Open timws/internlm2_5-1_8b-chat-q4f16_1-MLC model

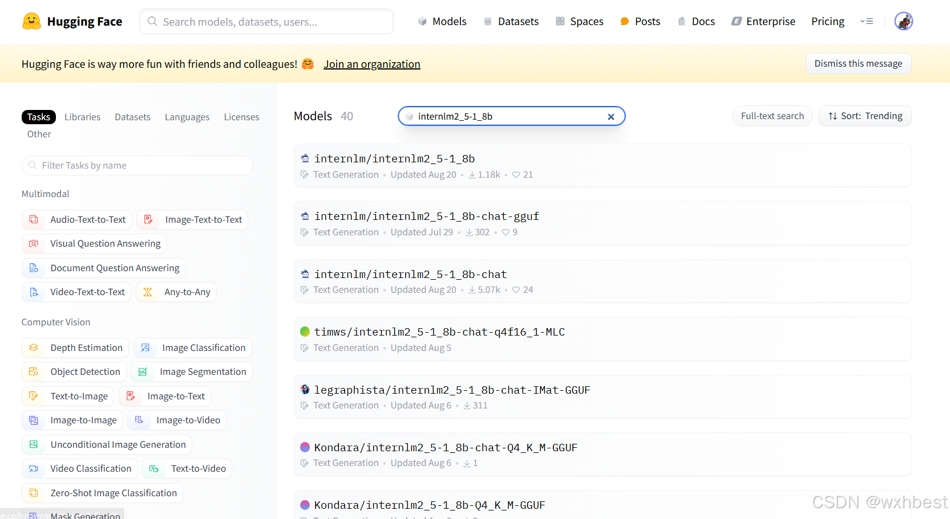click(603, 338)
